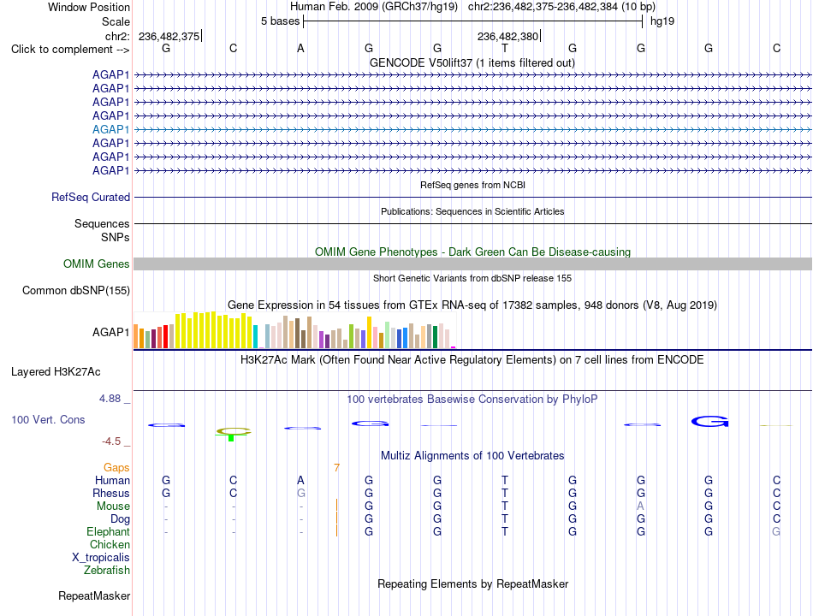Click the cyan bar in GTEx chart
This screenshot has height=616, width=813.
pos(256,336)
